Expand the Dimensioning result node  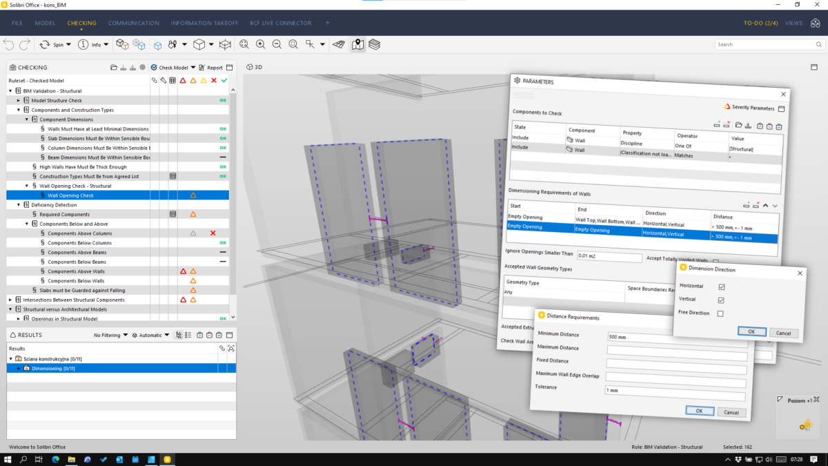[19, 369]
